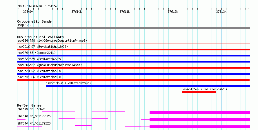Open the nsv579468 (Cooper2011) label

pos(37,53)
